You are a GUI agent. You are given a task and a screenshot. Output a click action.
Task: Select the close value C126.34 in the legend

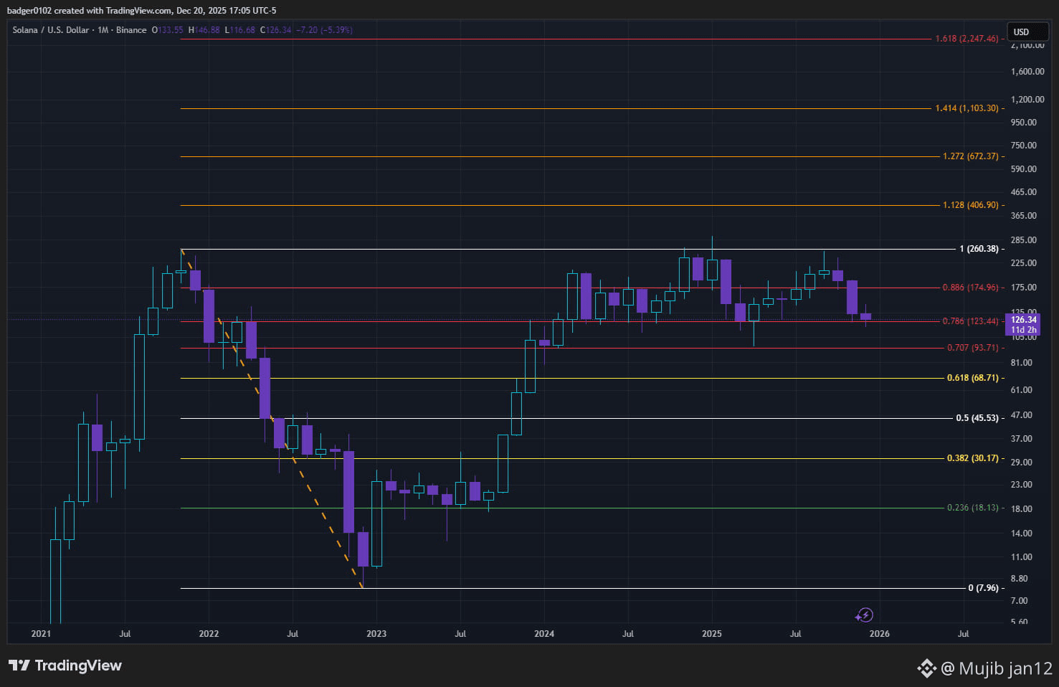[x=275, y=30]
